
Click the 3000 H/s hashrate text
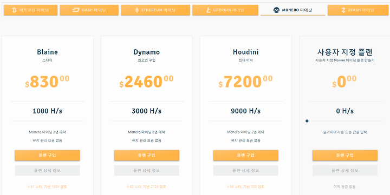146,111
